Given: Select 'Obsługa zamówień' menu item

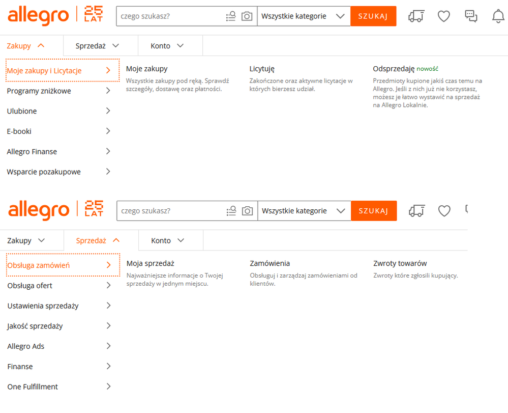Looking at the screenshot, I should 63,265.
